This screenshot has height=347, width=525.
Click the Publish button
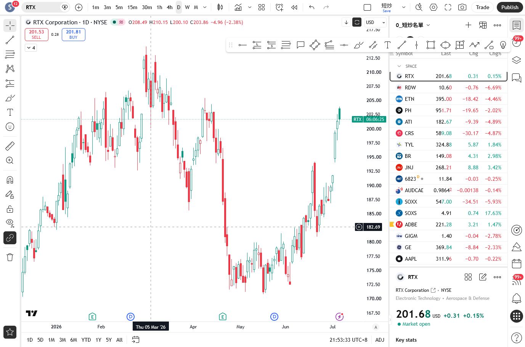[510, 7]
